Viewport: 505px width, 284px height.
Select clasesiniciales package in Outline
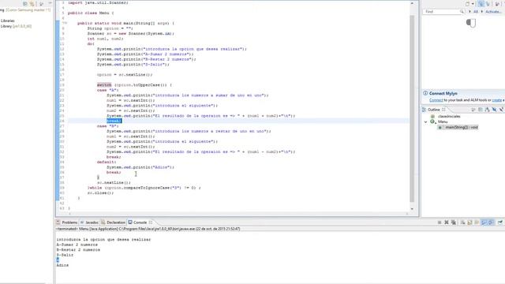pyautogui.click(x=449, y=116)
